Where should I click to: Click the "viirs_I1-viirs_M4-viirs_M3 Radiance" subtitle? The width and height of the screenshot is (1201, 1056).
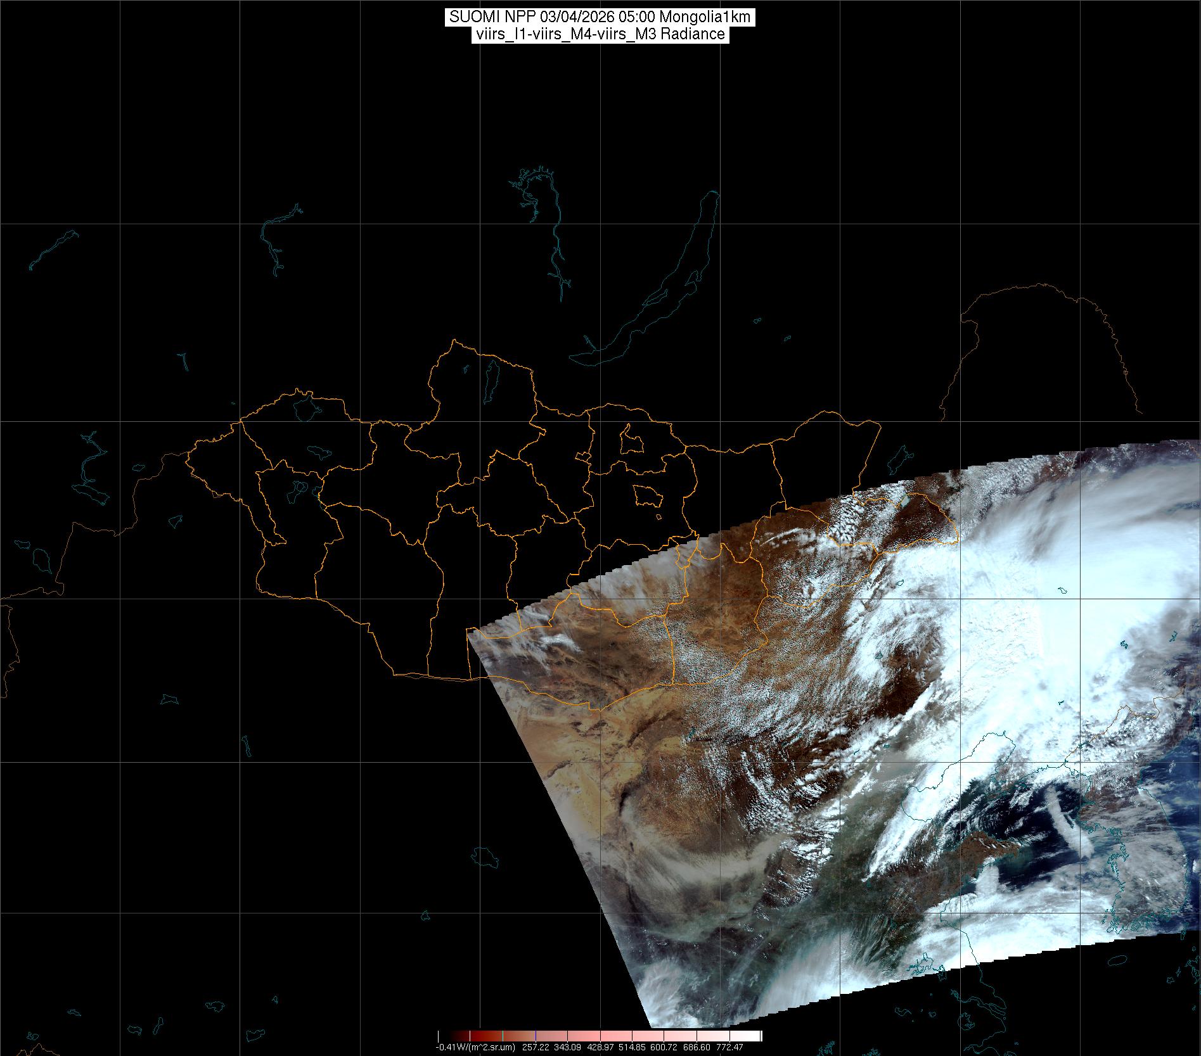[x=600, y=34]
